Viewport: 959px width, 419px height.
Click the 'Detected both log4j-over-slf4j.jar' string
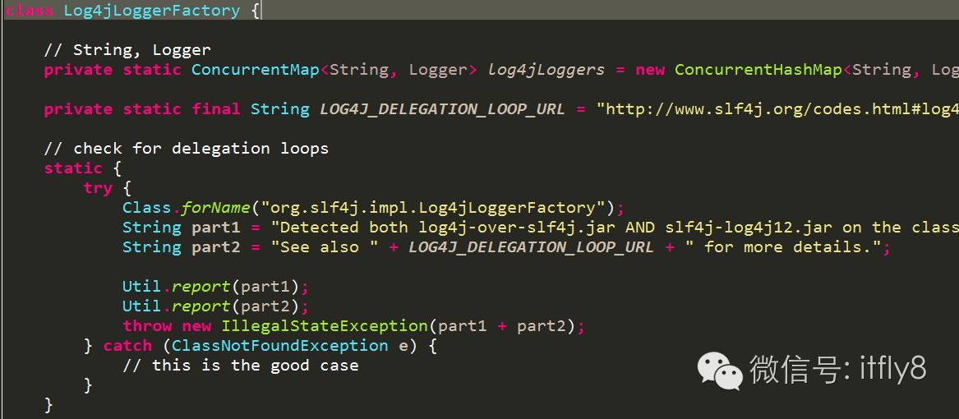615,228
